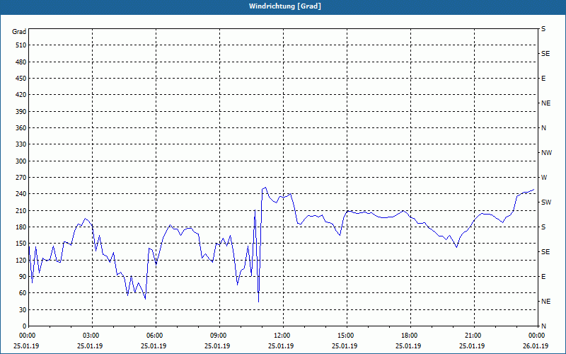Select the '480' degree axis label

click(21, 62)
